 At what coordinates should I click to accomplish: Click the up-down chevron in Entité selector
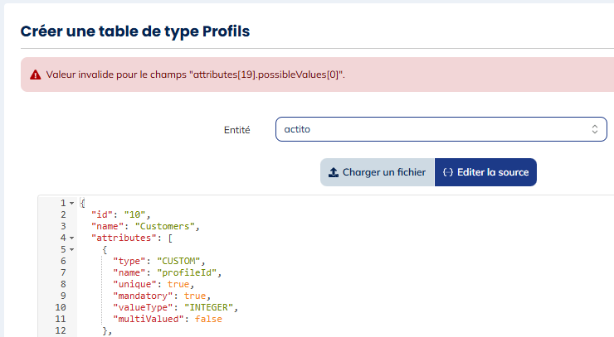594,129
